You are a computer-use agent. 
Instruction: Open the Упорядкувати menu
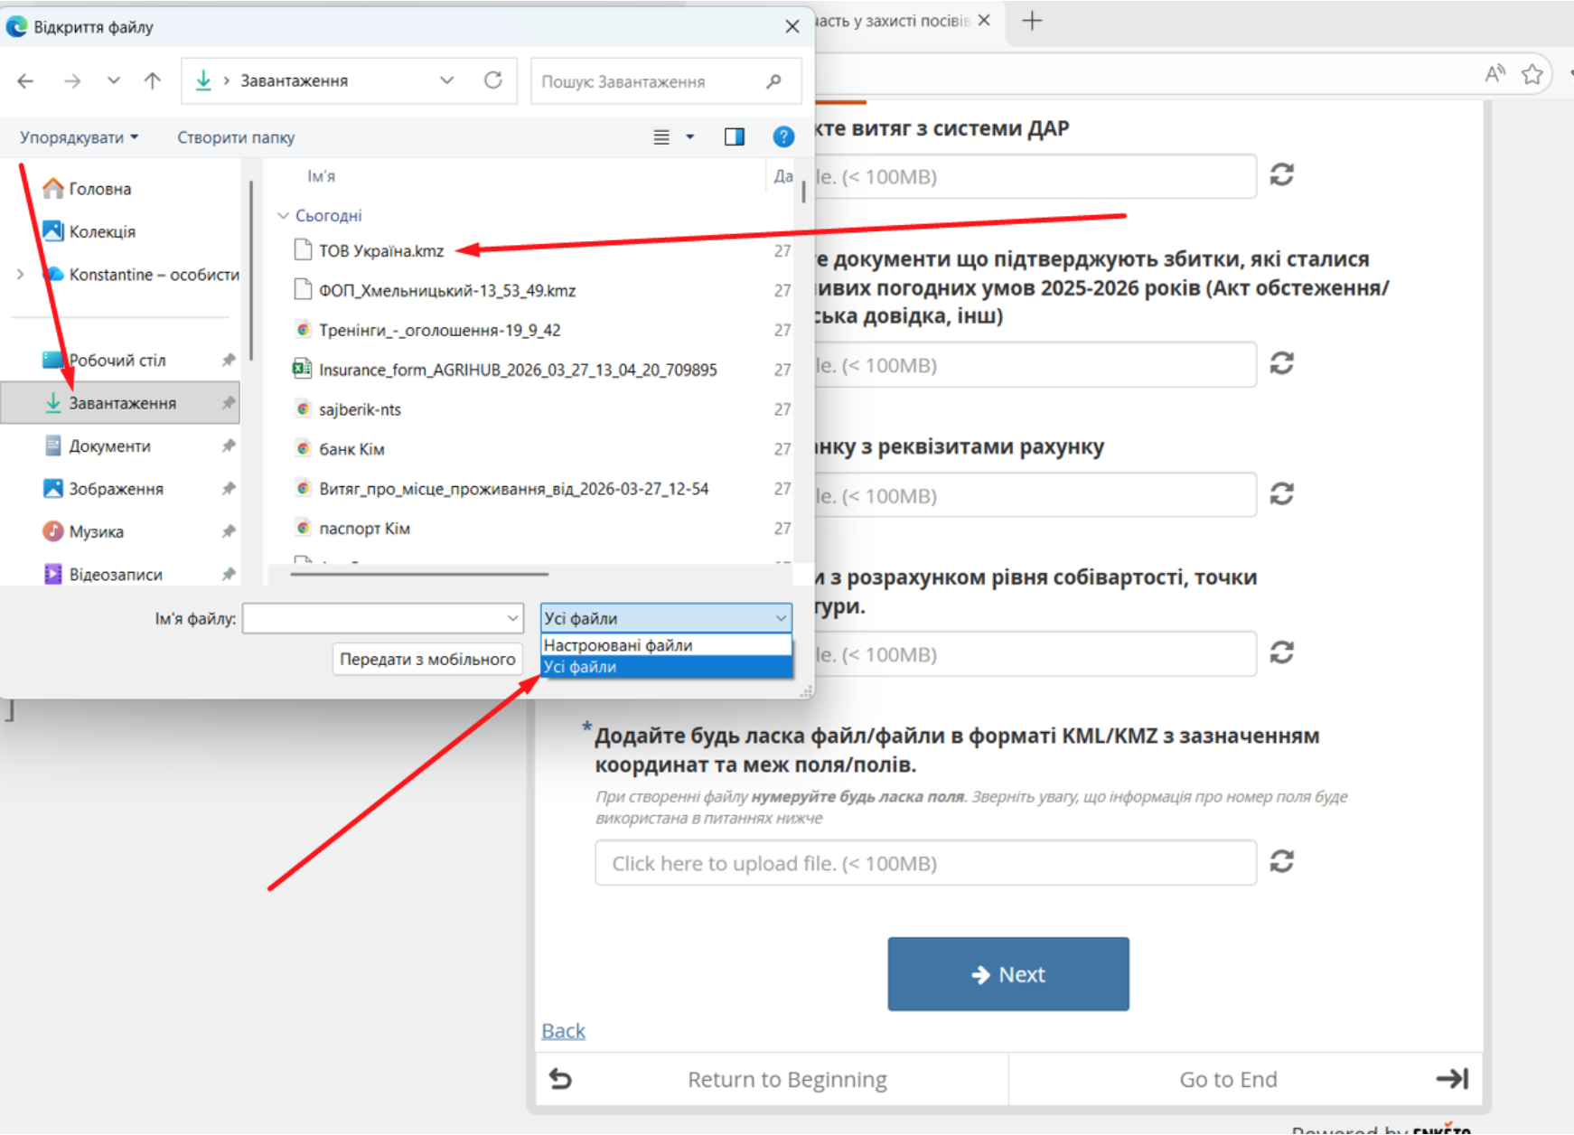(79, 137)
